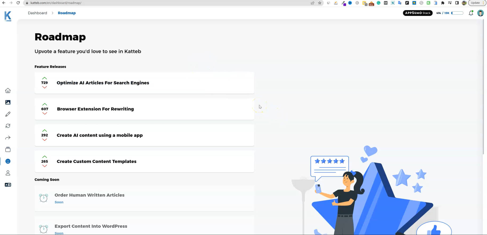The width and height of the screenshot is (487, 235).
Task: Open the image generator sidebar icon
Action: pyautogui.click(x=8, y=102)
